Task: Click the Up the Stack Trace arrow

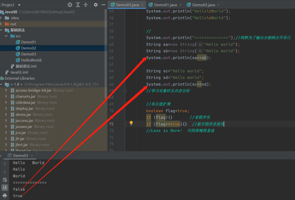Action: (5, 164)
